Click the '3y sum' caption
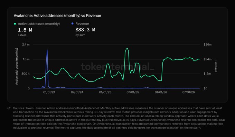The height and width of the screenshot is (137, 235). 80,35
